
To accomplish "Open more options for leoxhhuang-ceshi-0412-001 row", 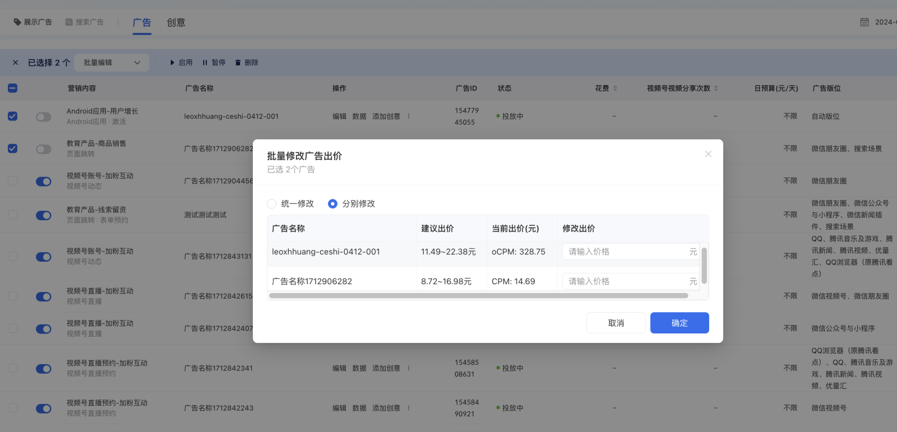I will 409,117.
